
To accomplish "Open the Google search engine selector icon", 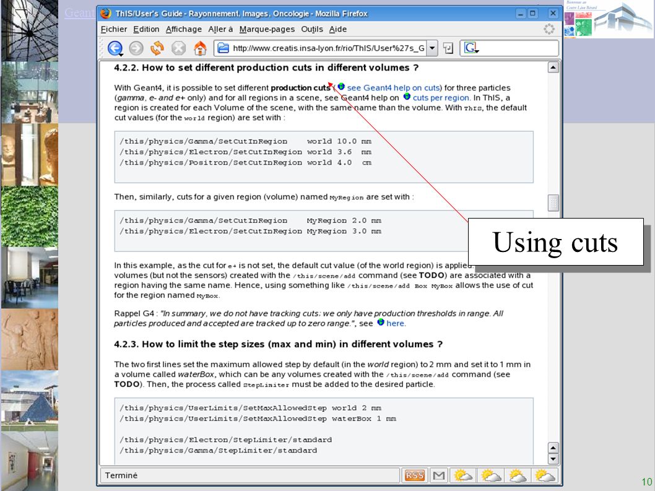I will click(x=471, y=48).
